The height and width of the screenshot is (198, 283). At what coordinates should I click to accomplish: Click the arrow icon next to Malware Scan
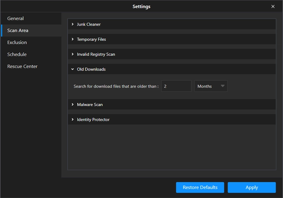click(x=72, y=105)
